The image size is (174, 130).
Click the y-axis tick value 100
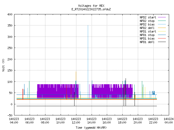click(x=10, y=82)
